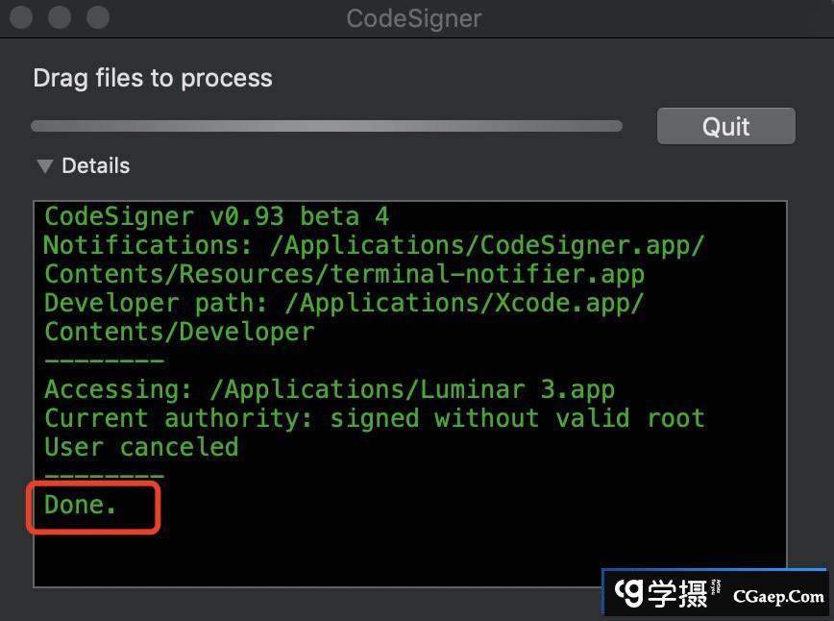Click the 'Developer path' log line
The image size is (834, 621).
coord(344,303)
